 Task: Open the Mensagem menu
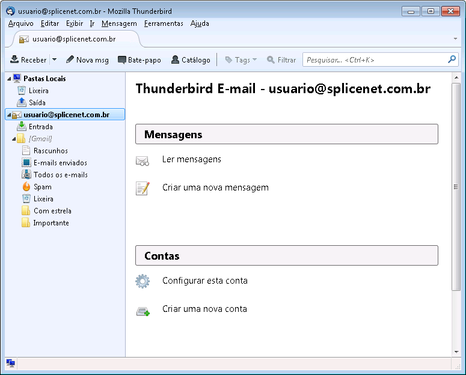coord(119,23)
